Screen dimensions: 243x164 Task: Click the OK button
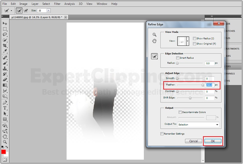212,141
